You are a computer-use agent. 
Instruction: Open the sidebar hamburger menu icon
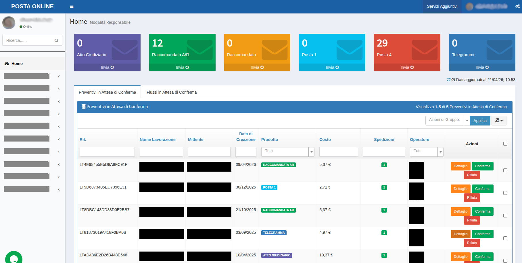tap(72, 6)
